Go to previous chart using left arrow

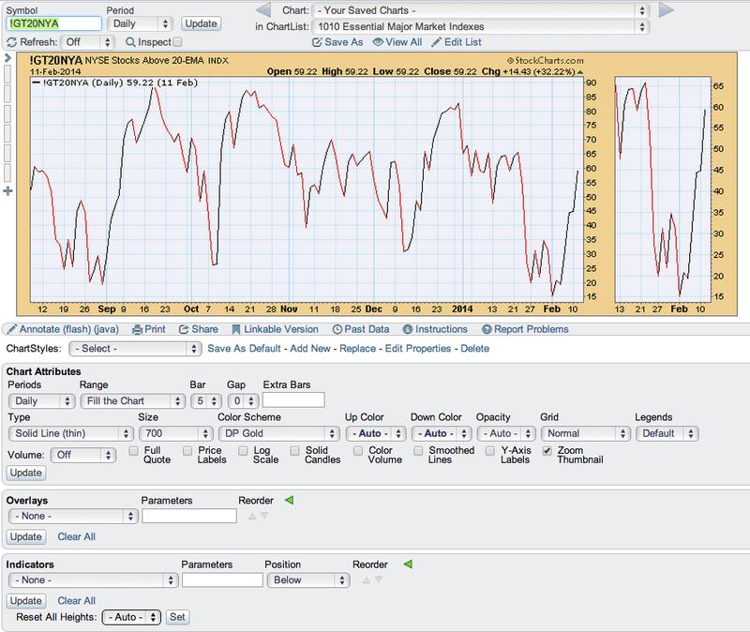[x=263, y=10]
